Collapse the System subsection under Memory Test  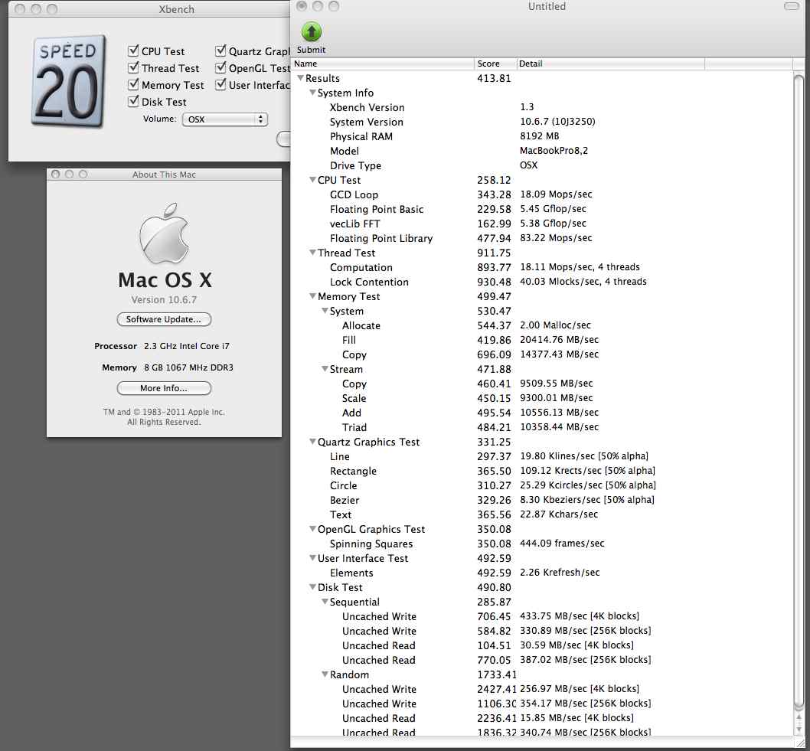coord(325,310)
